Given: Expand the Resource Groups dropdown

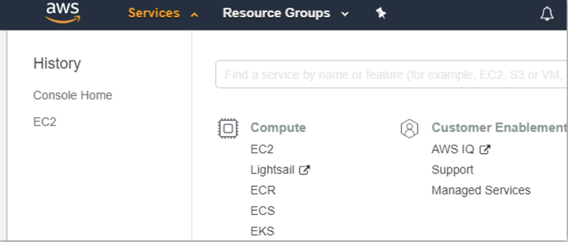Looking at the screenshot, I should (286, 13).
